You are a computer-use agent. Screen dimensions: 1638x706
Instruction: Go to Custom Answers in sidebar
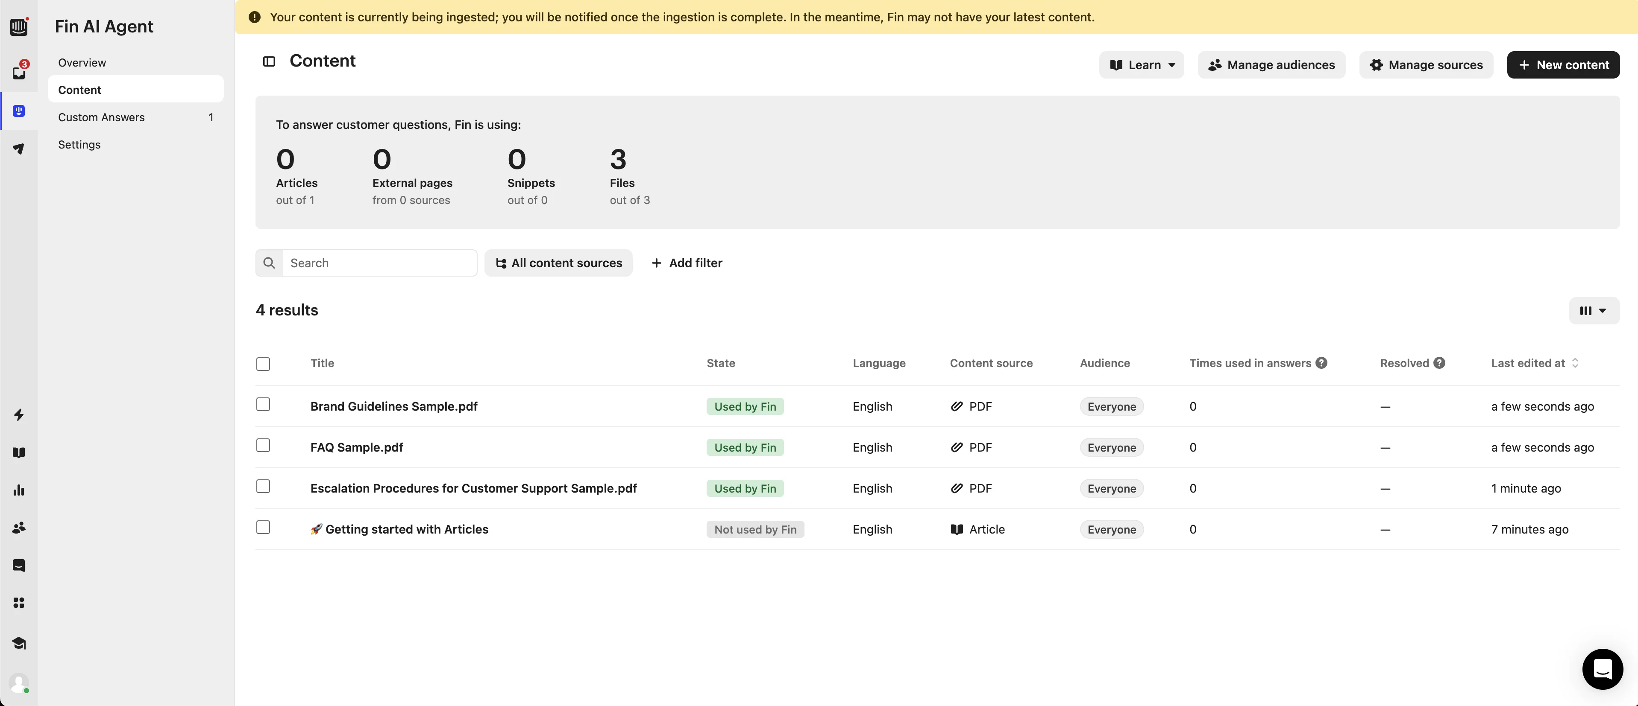click(101, 117)
